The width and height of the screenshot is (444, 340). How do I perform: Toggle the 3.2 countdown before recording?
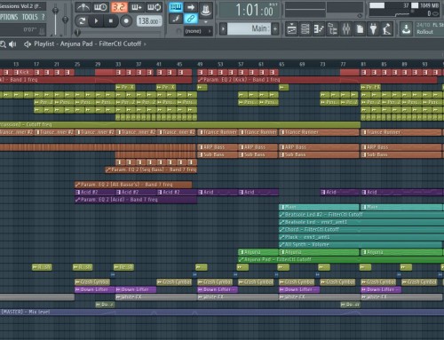coord(119,7)
